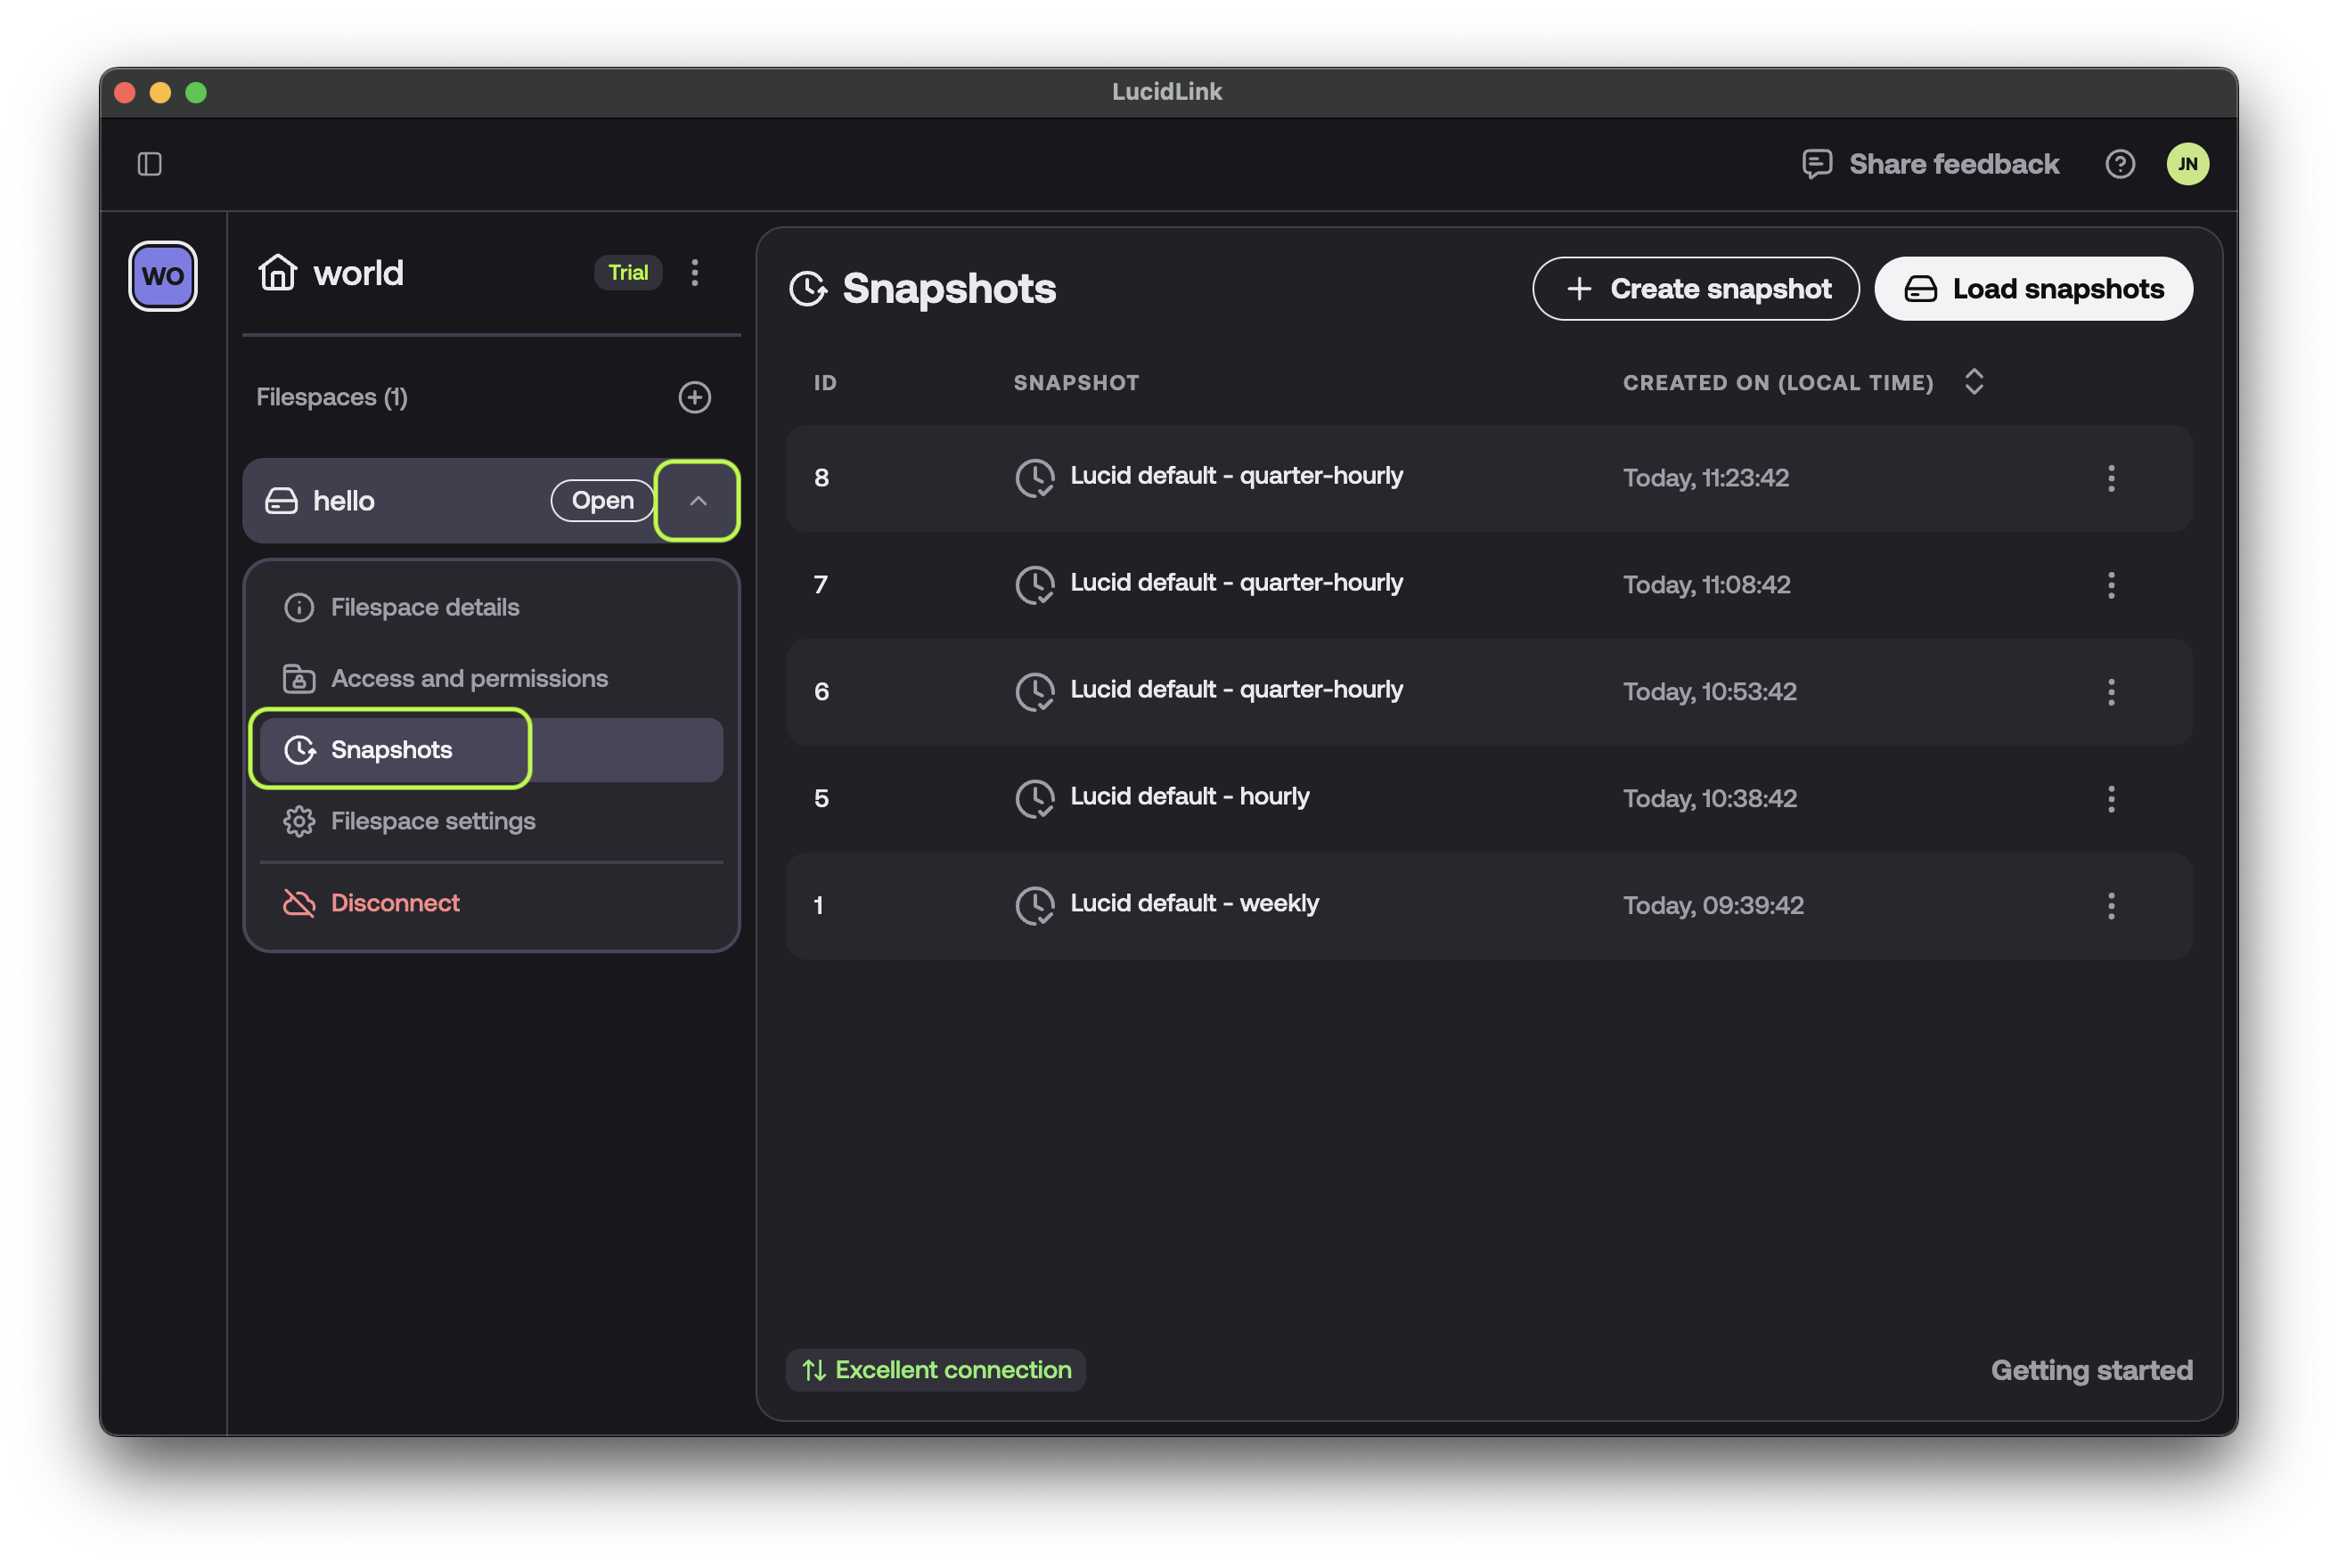2338x1568 pixels.
Task: Sort by Created On column arrows
Action: (x=1973, y=382)
